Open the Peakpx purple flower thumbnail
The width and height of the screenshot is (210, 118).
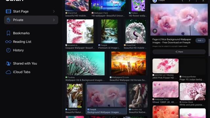pyautogui.click(x=138, y=6)
